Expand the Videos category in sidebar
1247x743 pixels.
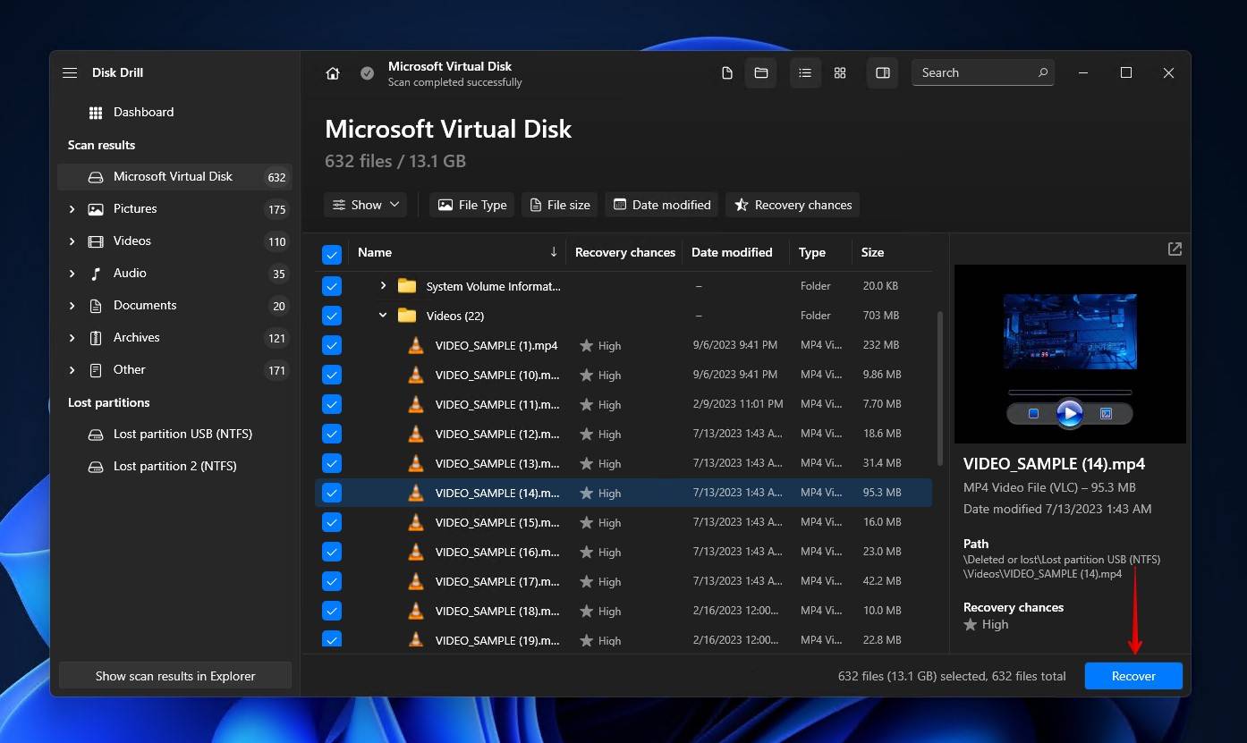coord(72,241)
